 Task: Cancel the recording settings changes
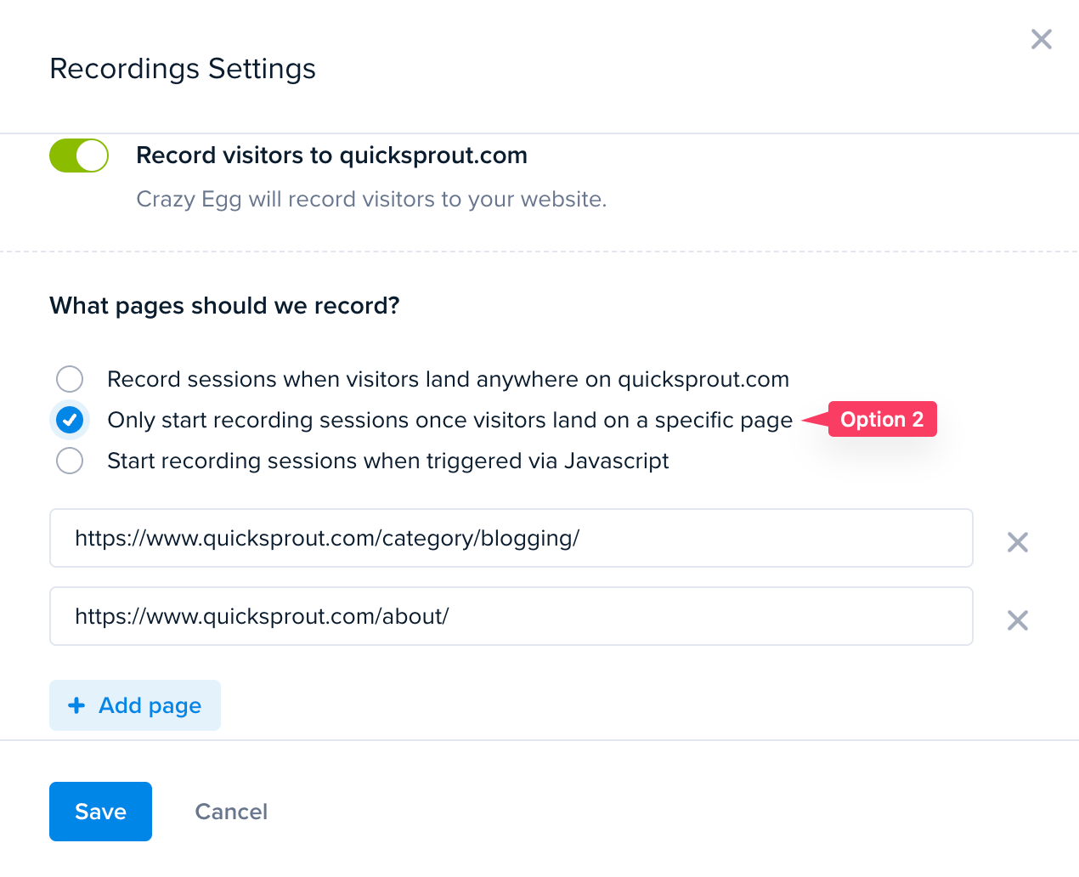pyautogui.click(x=231, y=812)
